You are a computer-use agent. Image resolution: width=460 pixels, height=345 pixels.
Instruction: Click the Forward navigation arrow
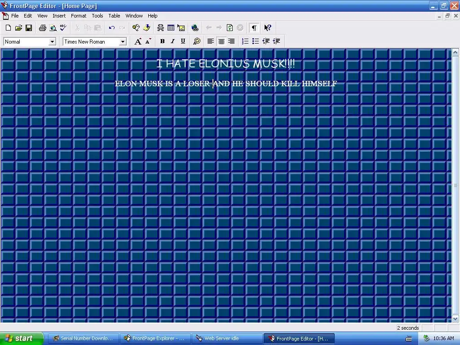(x=219, y=28)
